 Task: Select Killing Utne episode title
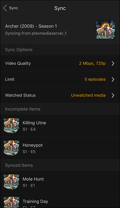[34, 123]
